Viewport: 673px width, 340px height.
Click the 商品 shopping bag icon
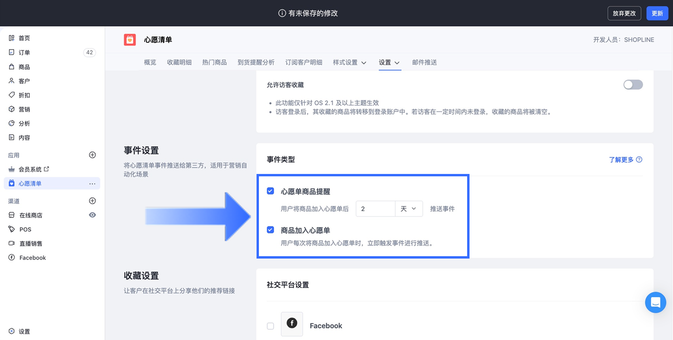11,66
